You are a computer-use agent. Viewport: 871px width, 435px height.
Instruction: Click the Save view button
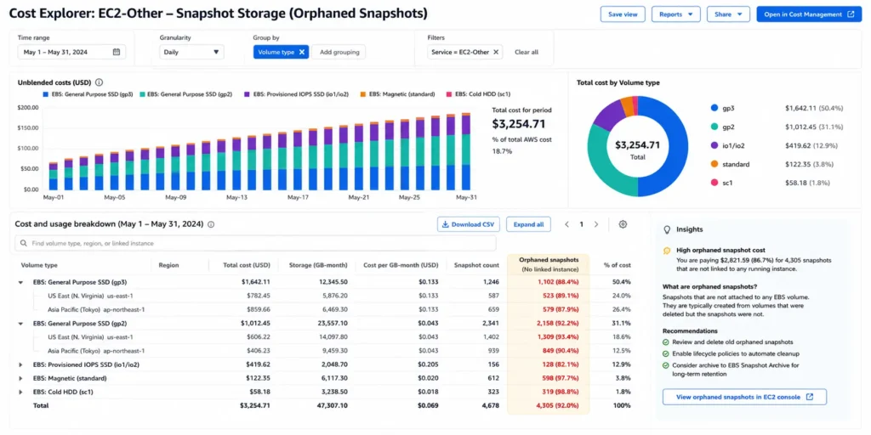pyautogui.click(x=623, y=14)
